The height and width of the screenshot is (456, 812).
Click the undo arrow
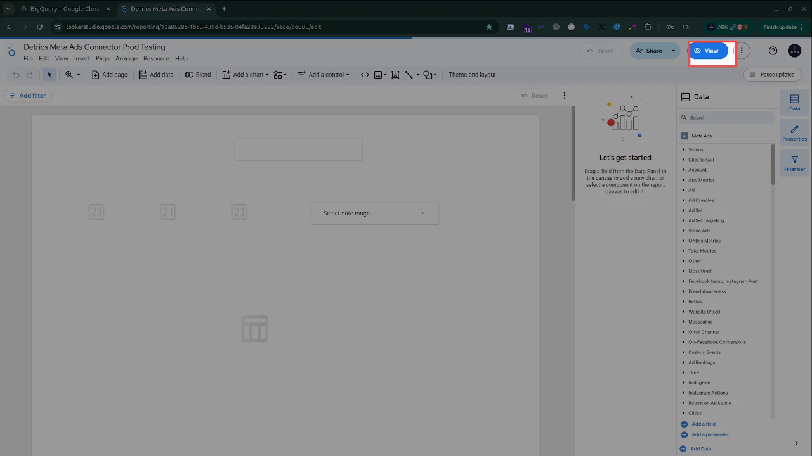click(15, 74)
